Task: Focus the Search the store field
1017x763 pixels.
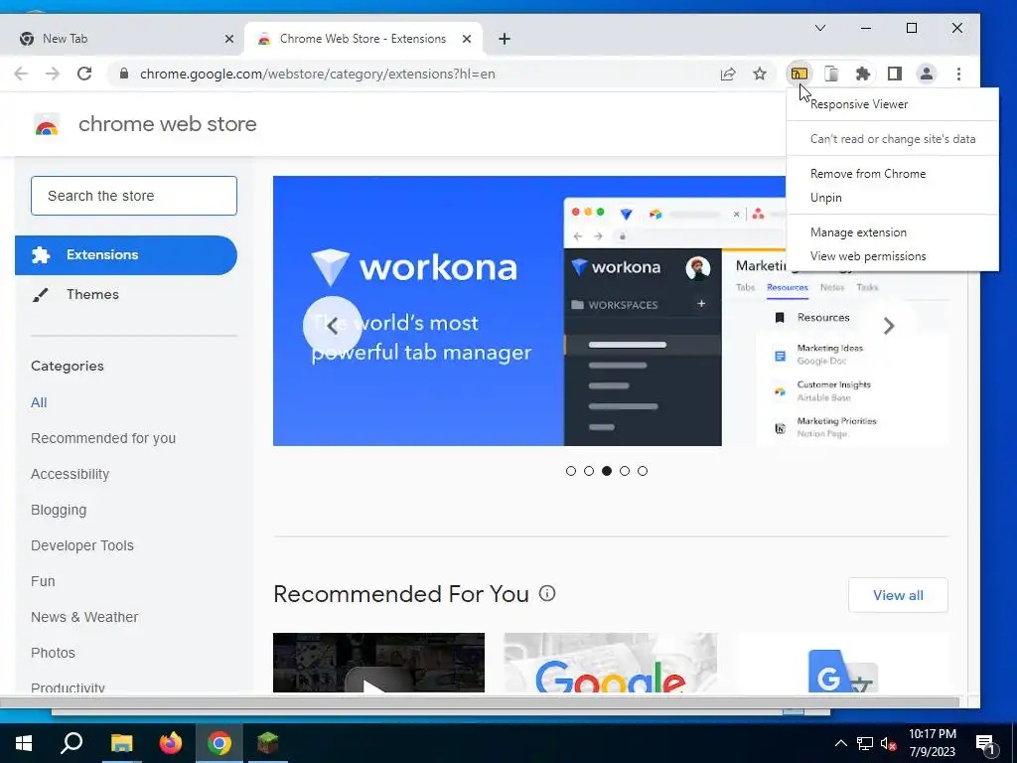Action: tap(134, 196)
